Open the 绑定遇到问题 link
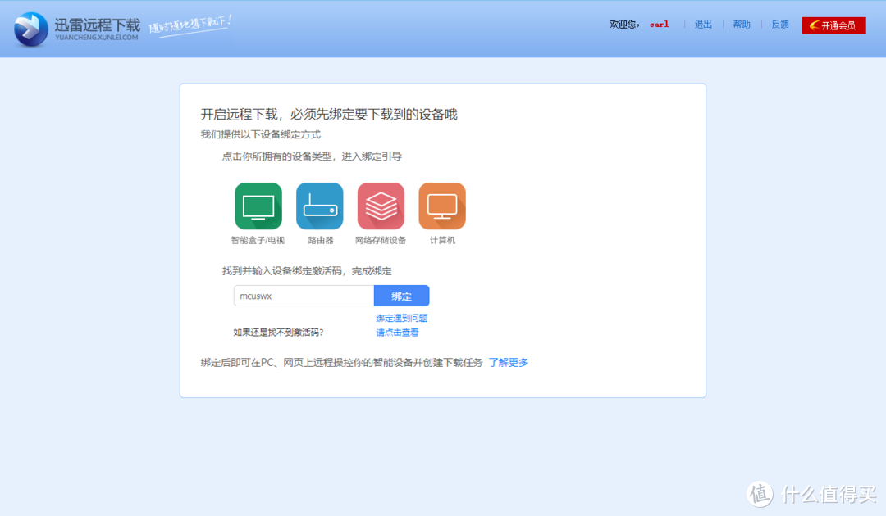Image resolution: width=886 pixels, height=516 pixels. click(x=402, y=318)
